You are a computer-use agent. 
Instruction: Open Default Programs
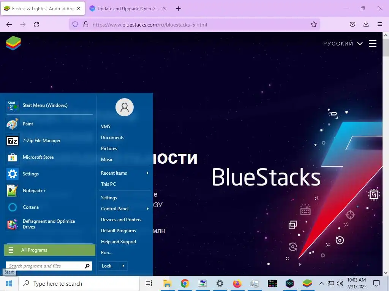(x=119, y=231)
